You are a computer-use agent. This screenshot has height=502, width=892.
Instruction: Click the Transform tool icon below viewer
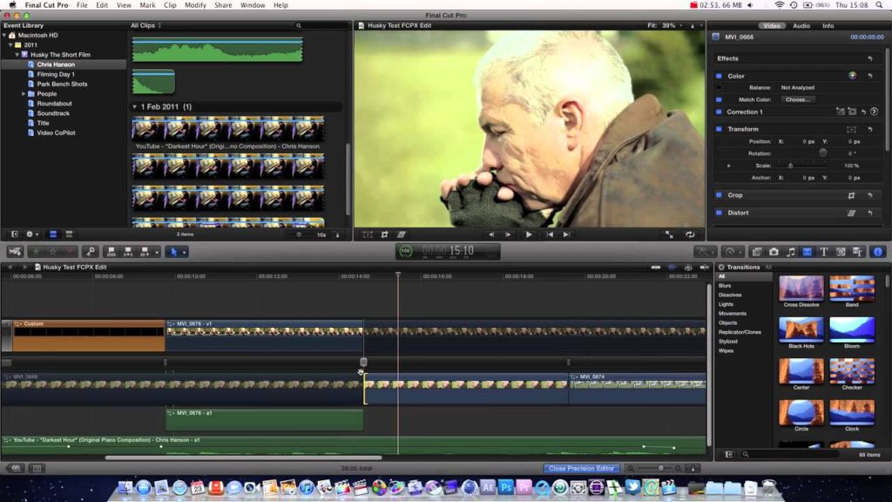coord(368,234)
